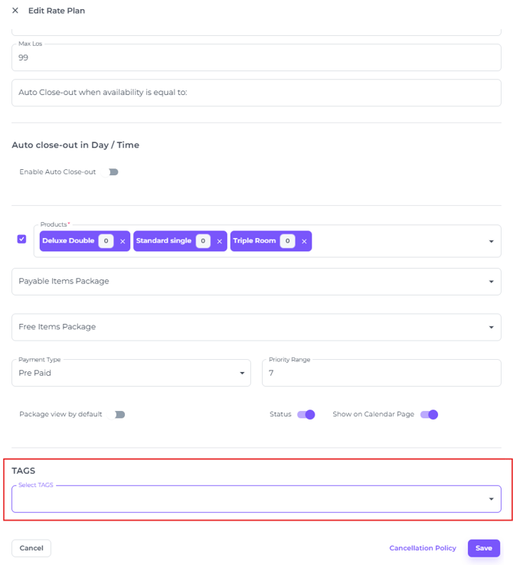Remove the Triple Room product chip

(304, 241)
